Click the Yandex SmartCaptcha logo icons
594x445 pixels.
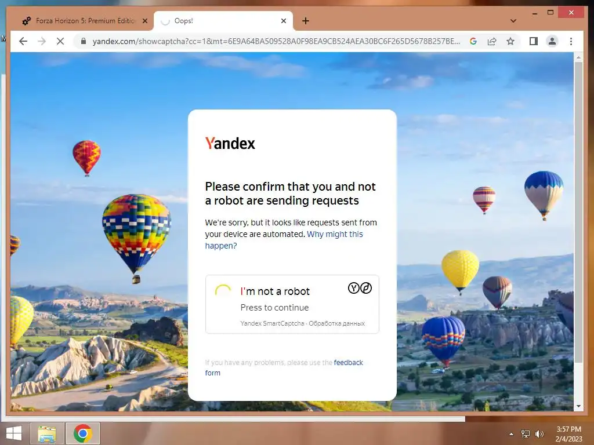coord(360,289)
